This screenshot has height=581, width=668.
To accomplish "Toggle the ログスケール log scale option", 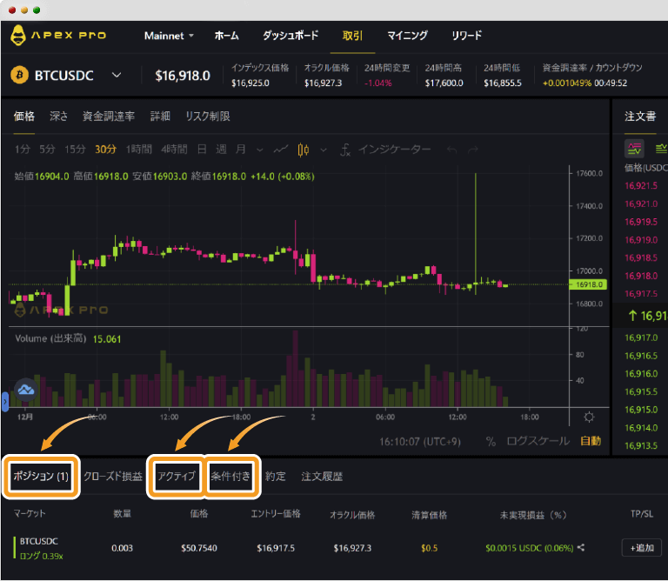I will click(540, 441).
